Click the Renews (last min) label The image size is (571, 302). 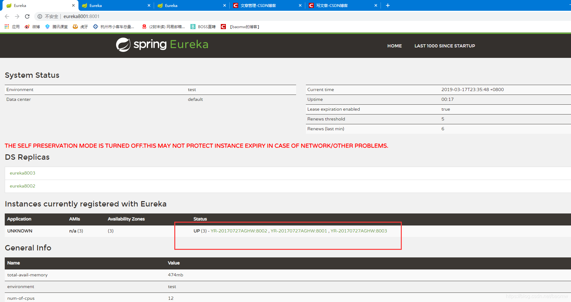326,129
